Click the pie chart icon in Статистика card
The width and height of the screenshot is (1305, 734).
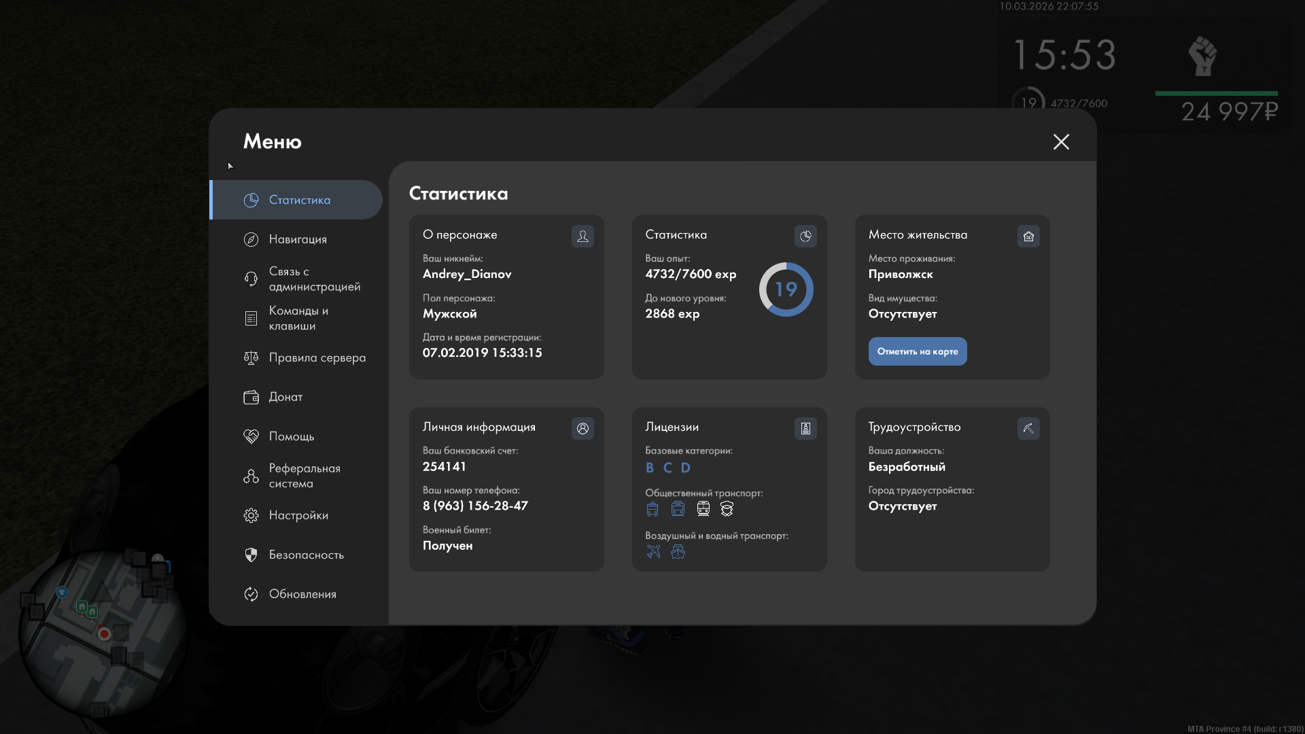click(x=805, y=236)
